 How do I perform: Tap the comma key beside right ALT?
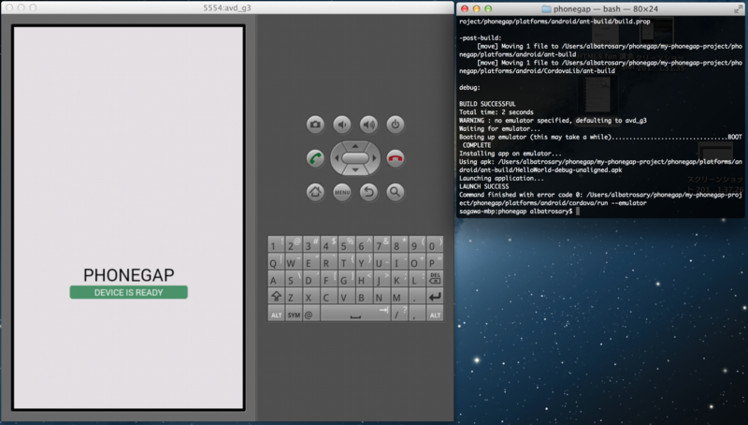point(417,314)
